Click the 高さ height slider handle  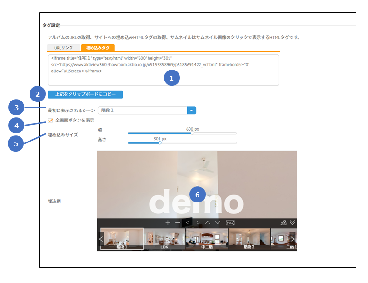tap(159, 143)
